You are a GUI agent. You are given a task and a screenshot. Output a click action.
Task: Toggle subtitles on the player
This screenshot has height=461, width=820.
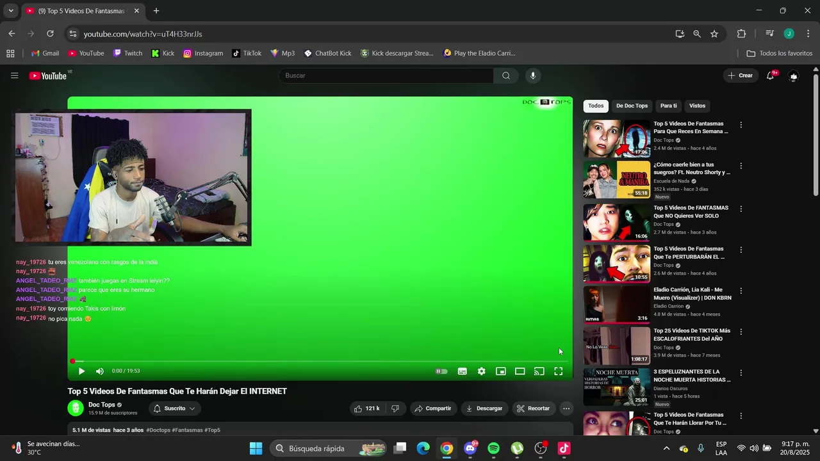[462, 371]
